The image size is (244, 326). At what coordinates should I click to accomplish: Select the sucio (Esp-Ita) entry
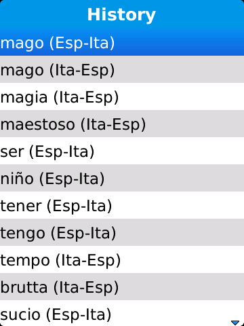click(122, 313)
